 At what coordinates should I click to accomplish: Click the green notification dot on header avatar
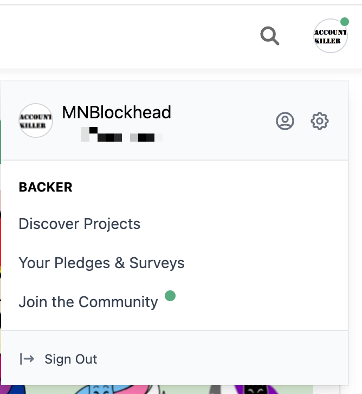tap(345, 22)
